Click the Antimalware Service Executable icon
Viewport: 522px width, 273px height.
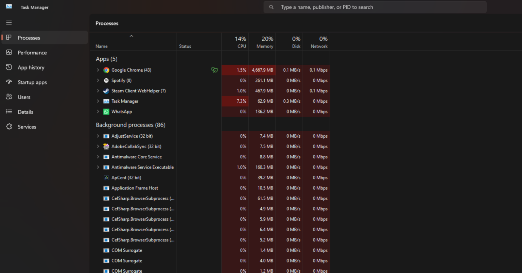click(106, 167)
